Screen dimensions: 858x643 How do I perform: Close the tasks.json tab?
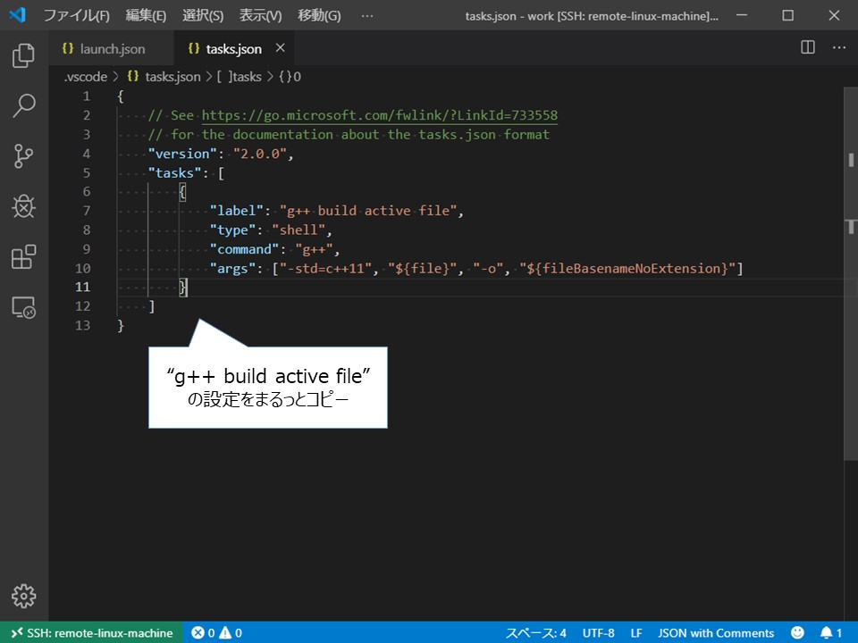pos(280,48)
